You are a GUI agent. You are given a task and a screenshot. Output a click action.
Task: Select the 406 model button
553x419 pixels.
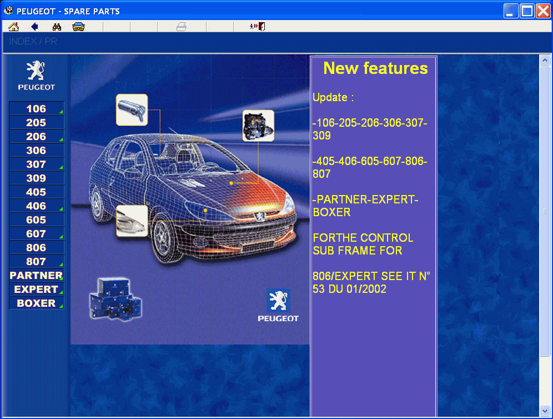[x=36, y=206]
